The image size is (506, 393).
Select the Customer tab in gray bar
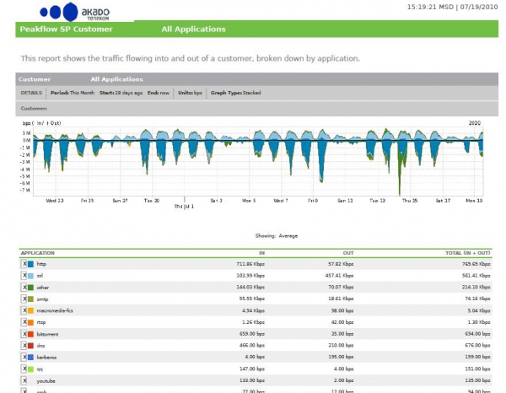coord(35,79)
